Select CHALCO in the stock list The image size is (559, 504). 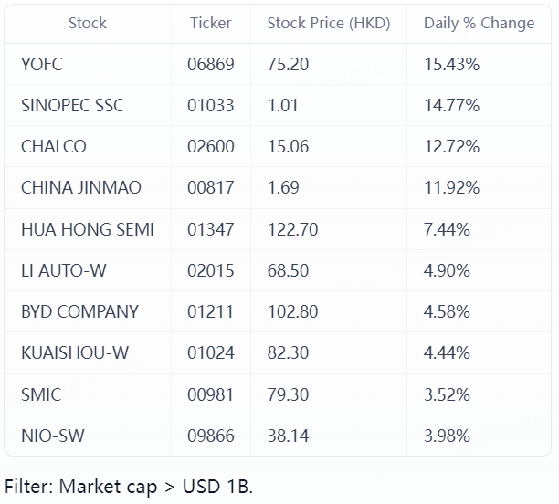(x=54, y=146)
